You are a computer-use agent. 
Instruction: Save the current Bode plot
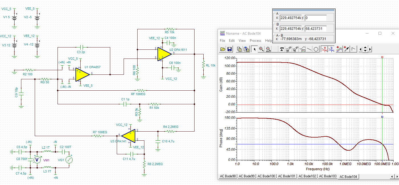tap(230, 49)
